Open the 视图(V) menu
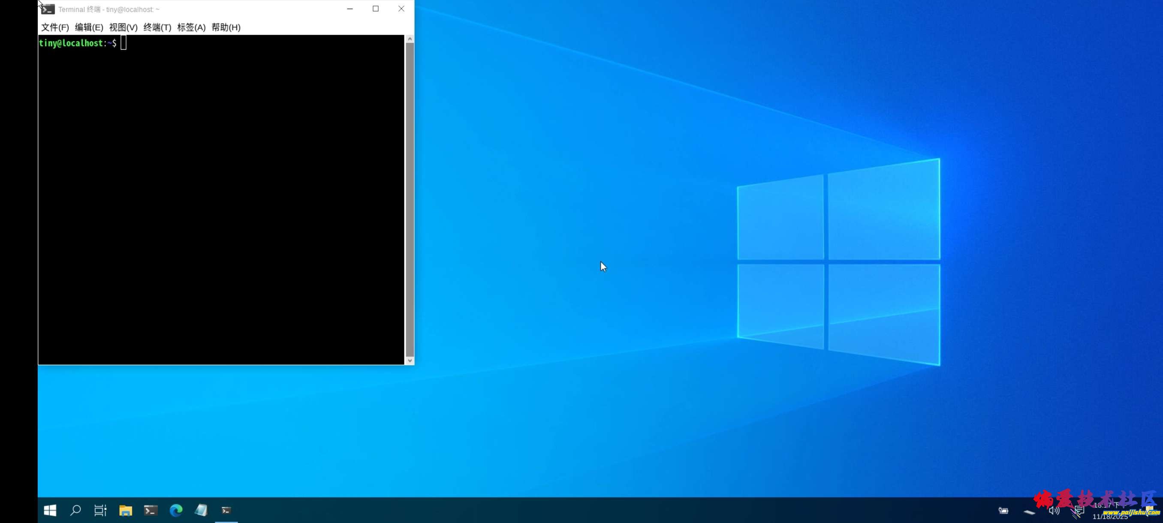1163x523 pixels. click(123, 27)
